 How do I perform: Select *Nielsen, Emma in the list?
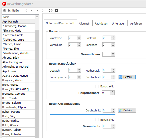coord(18,44)
